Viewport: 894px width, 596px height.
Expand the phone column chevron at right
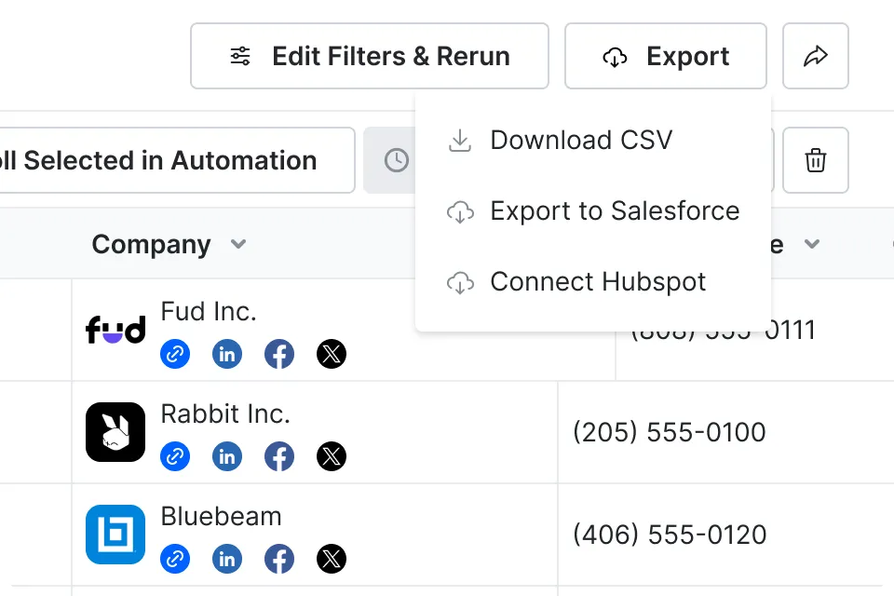812,244
